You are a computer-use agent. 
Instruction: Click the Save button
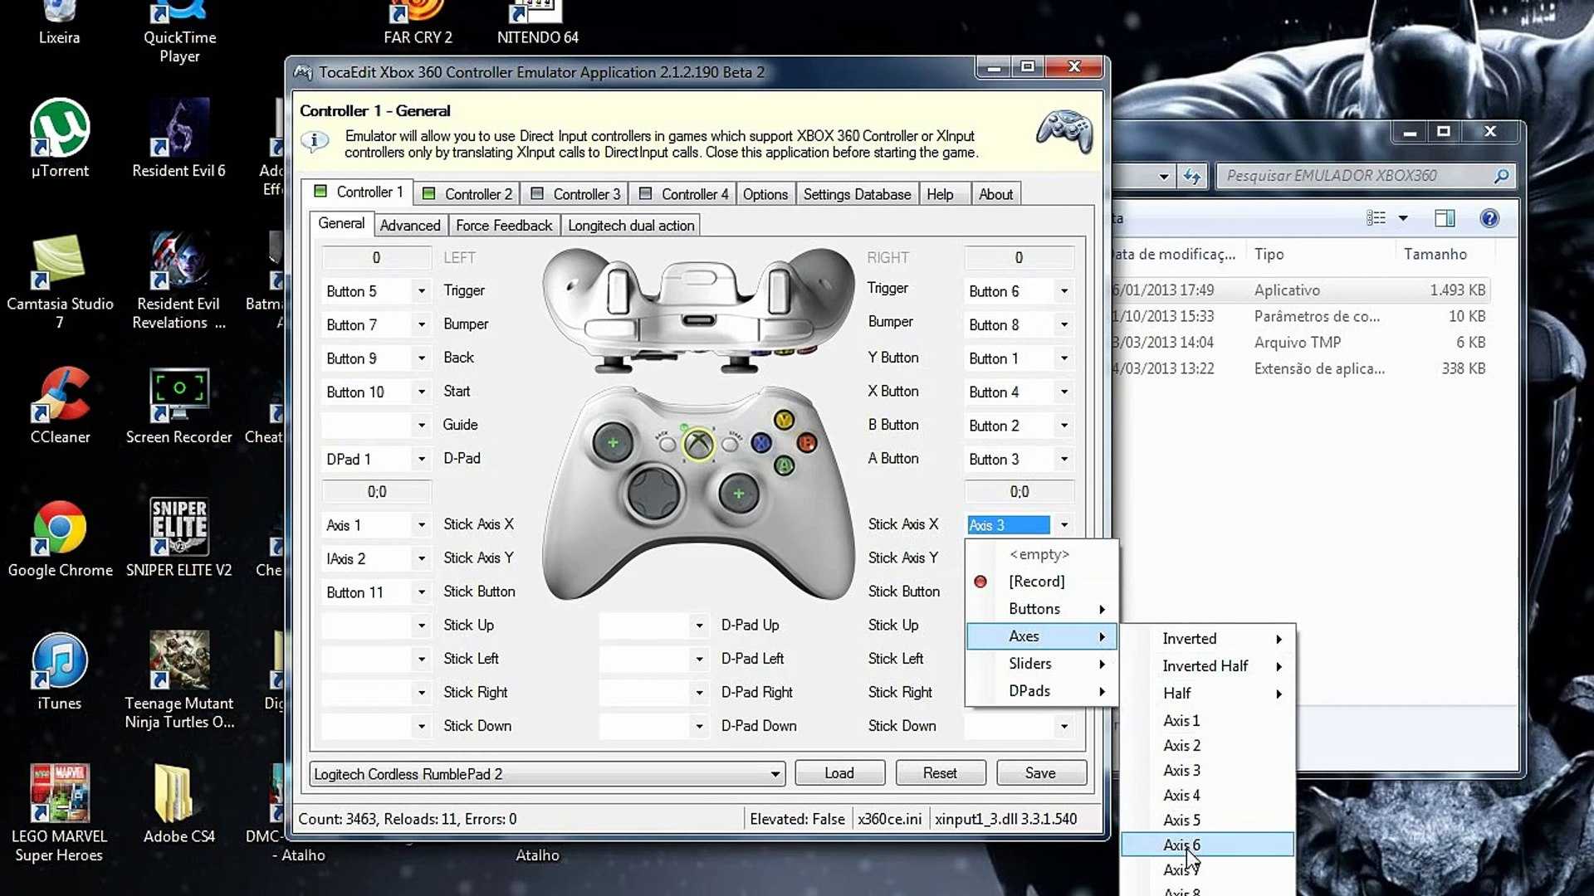pos(1040,773)
